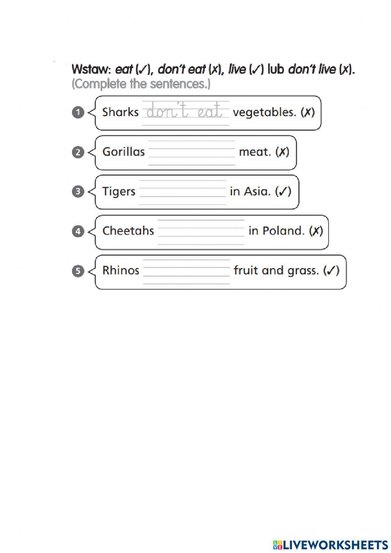The height and width of the screenshot is (553, 391).
Task: Click the colored Liveworksheets logo squares
Action: click(277, 544)
